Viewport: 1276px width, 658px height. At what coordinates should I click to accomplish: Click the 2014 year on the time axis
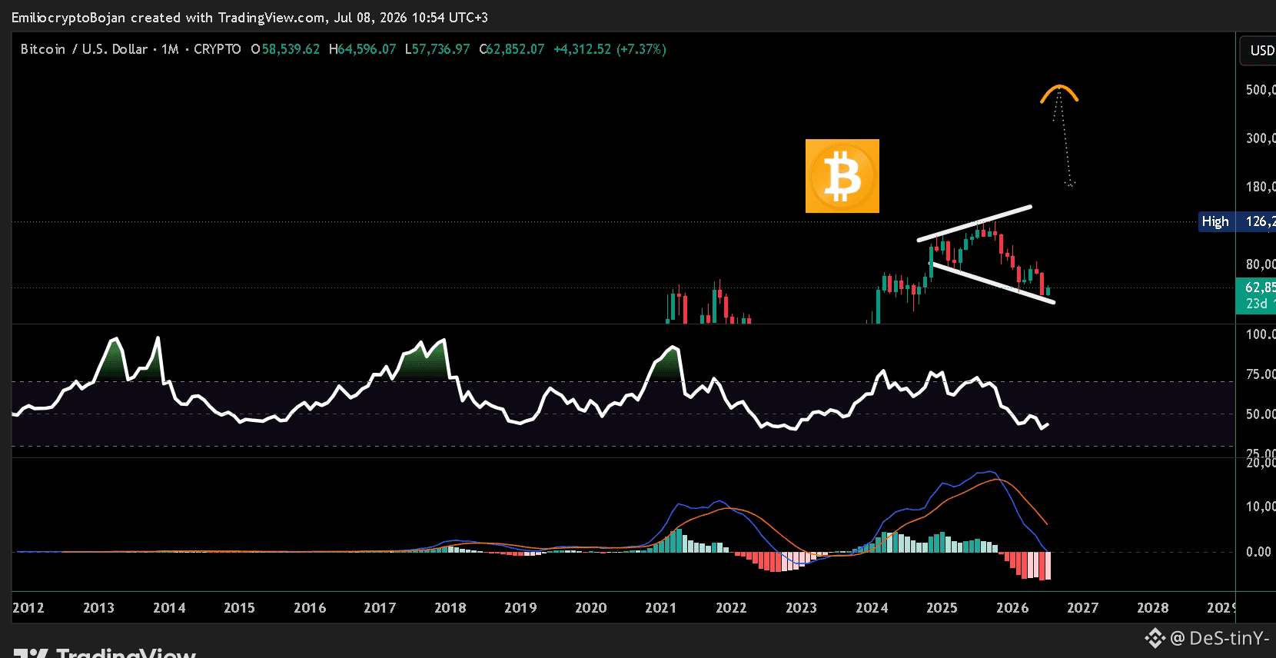pos(169,608)
